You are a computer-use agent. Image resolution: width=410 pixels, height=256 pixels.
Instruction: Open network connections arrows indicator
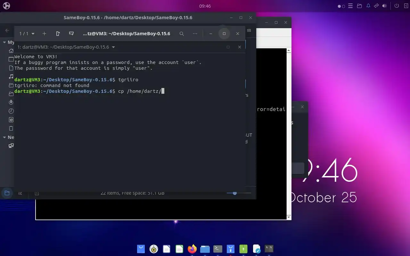[x=376, y=6]
